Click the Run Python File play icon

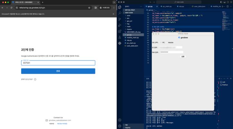(222, 6)
